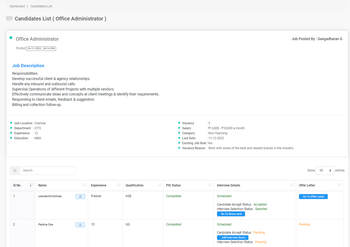Sort by Name column sort icon
Viewport: 350px width, 247px height.
coord(84,185)
